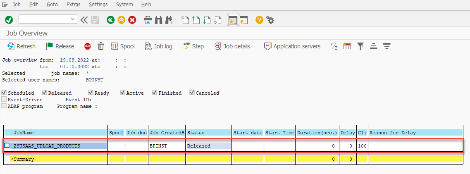The image size is (470, 174).
Task: Click the Refresh button
Action: (21, 46)
